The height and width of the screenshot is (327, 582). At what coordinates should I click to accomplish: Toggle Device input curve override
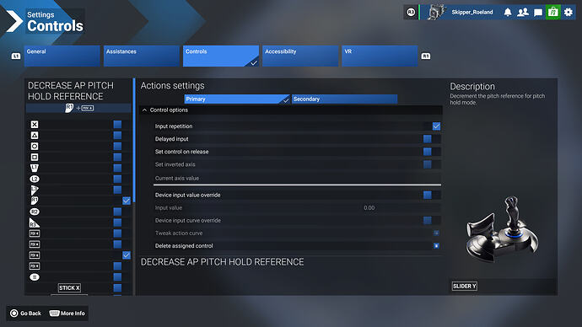click(x=427, y=220)
